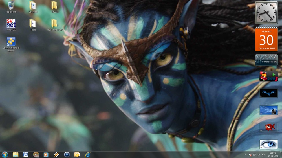Image resolution: width=282 pixels, height=158 pixels.
Task: Click the orange calendar gadget showing 30
Action: click(266, 39)
